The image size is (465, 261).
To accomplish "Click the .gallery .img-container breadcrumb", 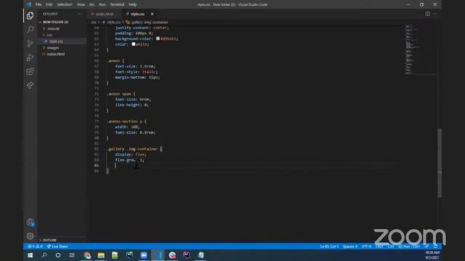I will point(149,22).
